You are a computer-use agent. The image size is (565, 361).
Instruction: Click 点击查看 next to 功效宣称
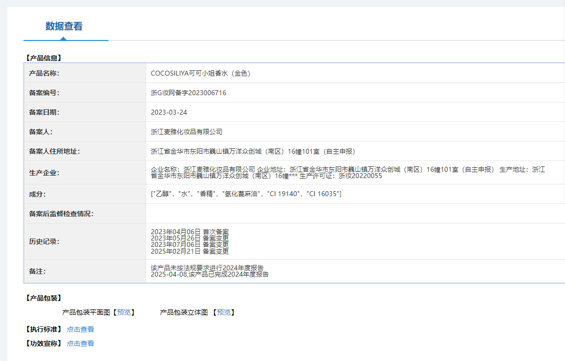tap(80, 344)
